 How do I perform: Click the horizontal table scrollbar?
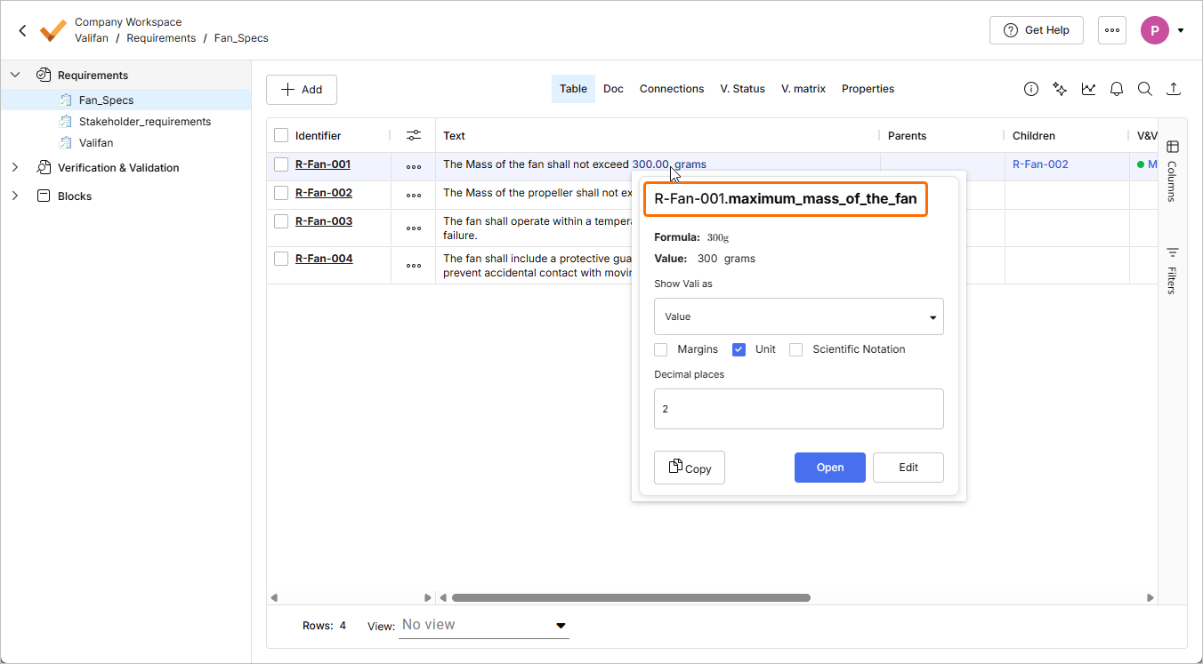tap(631, 598)
